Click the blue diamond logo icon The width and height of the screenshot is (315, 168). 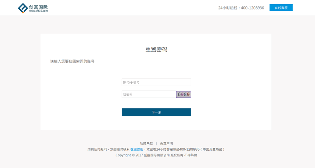tap(23, 8)
